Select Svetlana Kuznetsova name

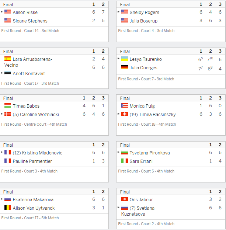tap(138, 211)
